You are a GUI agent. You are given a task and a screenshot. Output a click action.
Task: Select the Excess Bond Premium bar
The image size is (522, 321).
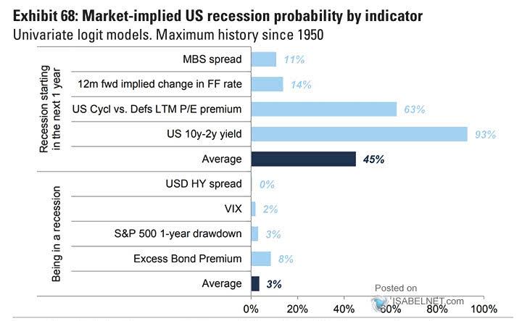click(261, 258)
